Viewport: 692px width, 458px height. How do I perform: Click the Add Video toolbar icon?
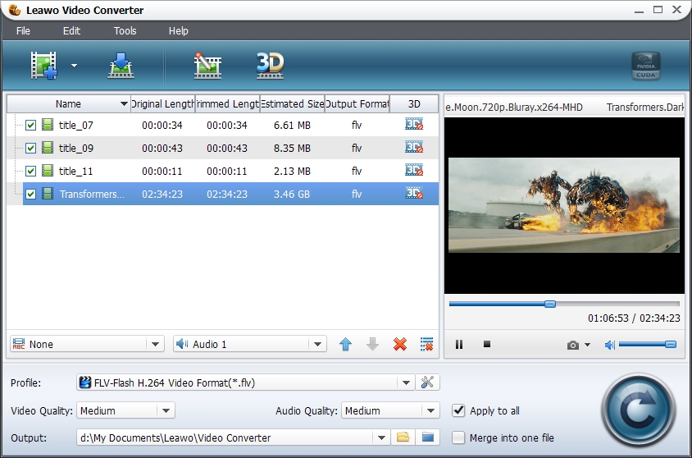click(43, 66)
